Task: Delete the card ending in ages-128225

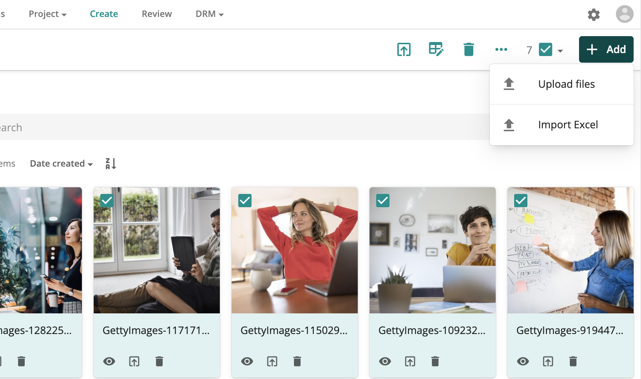Action: tap(21, 361)
